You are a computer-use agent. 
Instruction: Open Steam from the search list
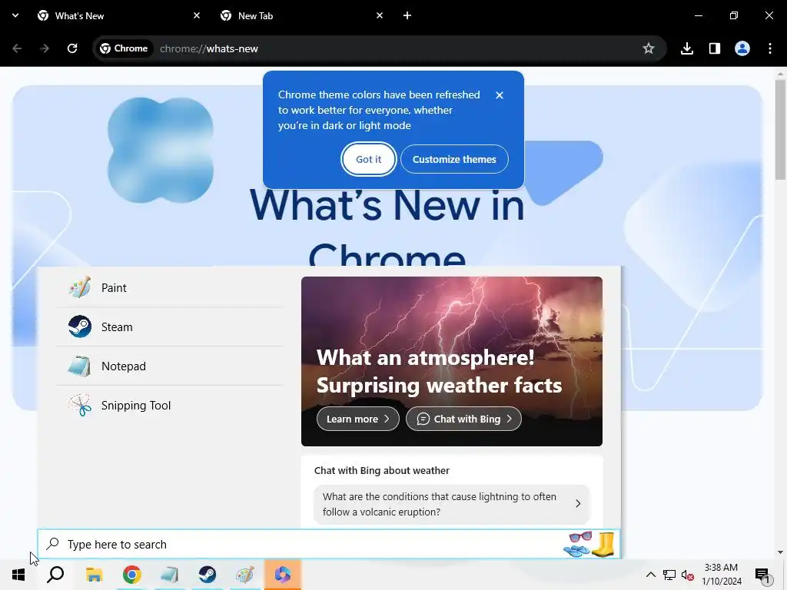pos(169,327)
